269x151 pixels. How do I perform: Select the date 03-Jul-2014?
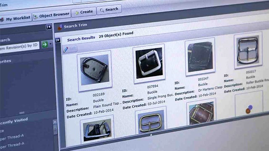[156, 103]
